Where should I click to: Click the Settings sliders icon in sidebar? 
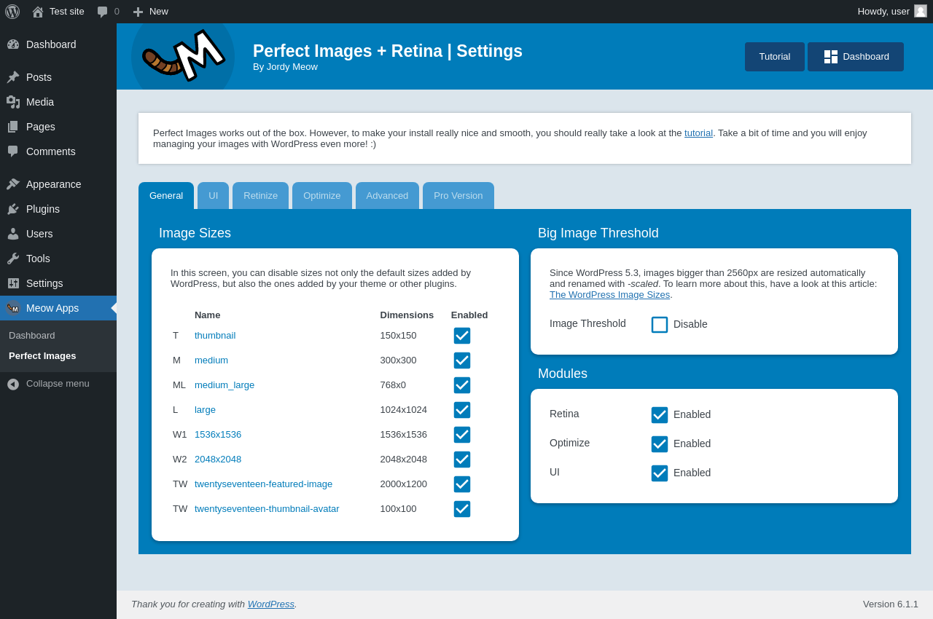pos(13,283)
